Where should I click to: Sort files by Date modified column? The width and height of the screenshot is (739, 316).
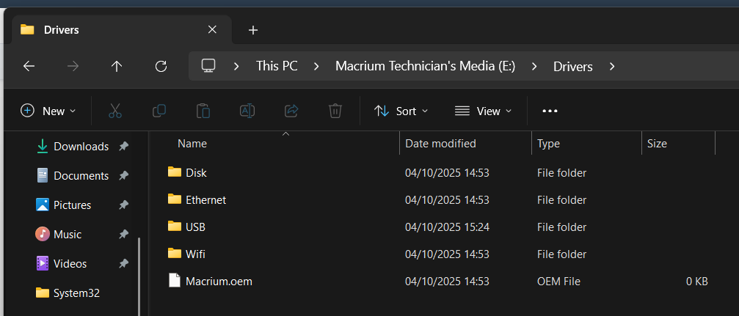[440, 144]
